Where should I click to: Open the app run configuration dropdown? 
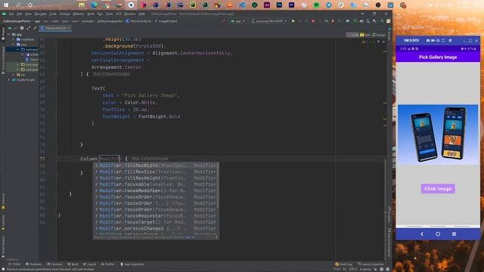tap(237, 21)
